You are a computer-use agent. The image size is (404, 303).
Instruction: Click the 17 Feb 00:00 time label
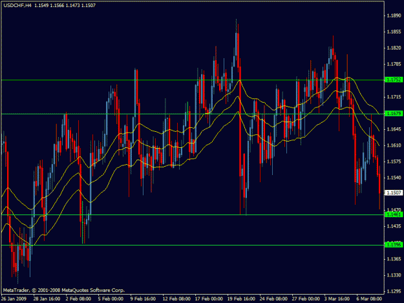click(x=209, y=298)
